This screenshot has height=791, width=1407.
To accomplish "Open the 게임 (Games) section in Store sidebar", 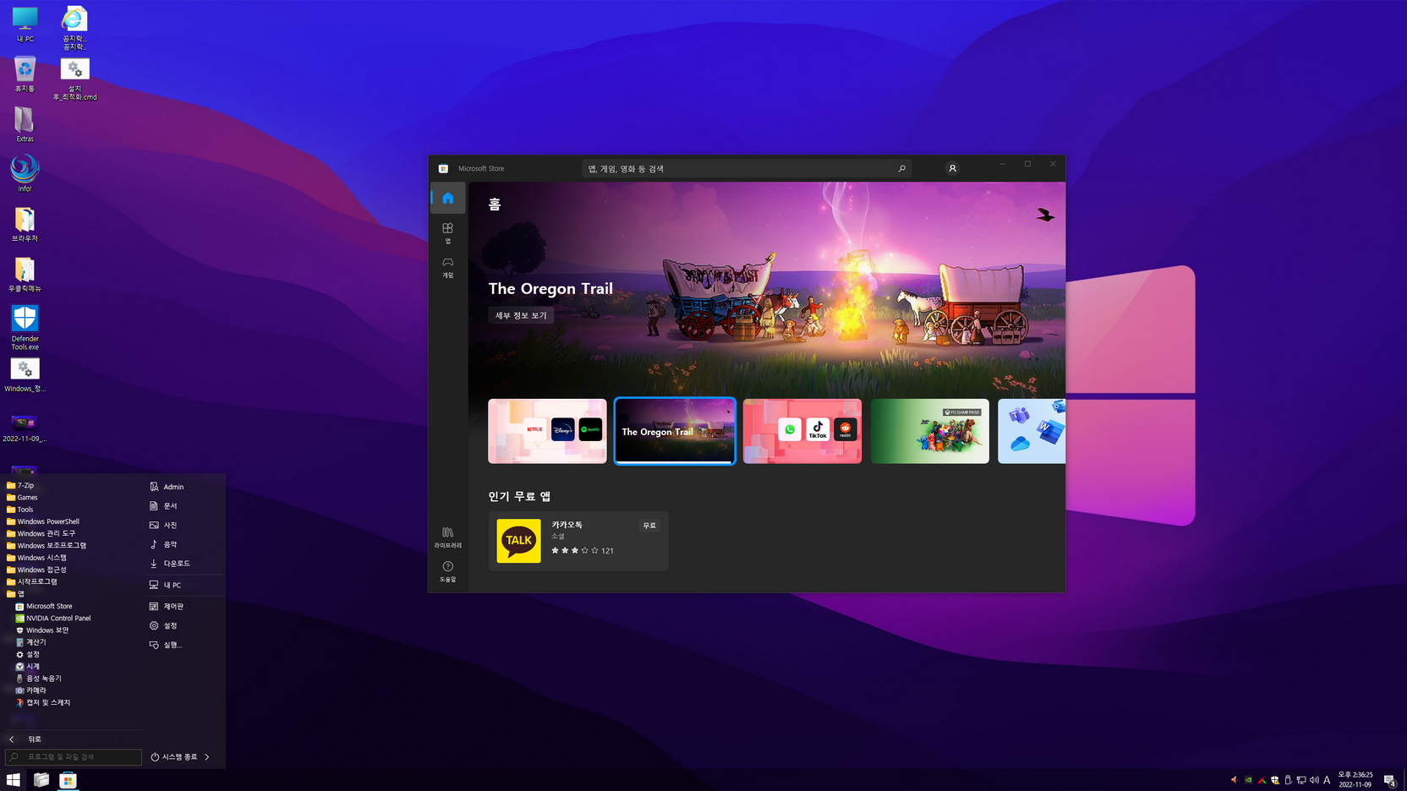I will pos(447,267).
